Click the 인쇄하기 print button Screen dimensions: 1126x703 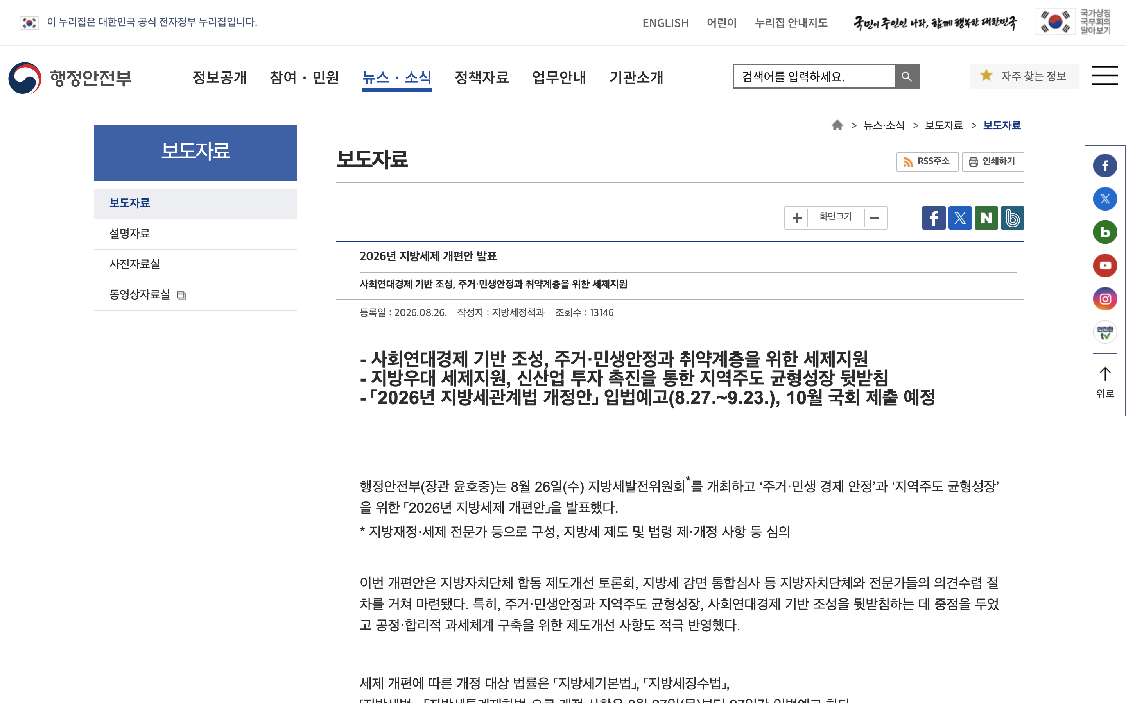click(x=992, y=162)
